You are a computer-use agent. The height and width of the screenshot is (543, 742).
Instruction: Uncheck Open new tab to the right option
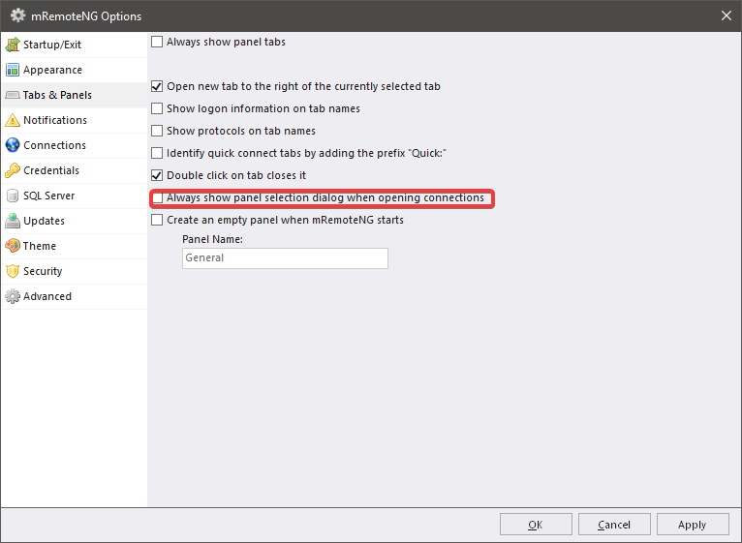[157, 86]
